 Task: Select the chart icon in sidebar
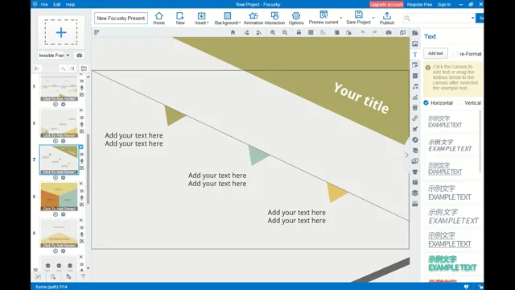tap(415, 97)
